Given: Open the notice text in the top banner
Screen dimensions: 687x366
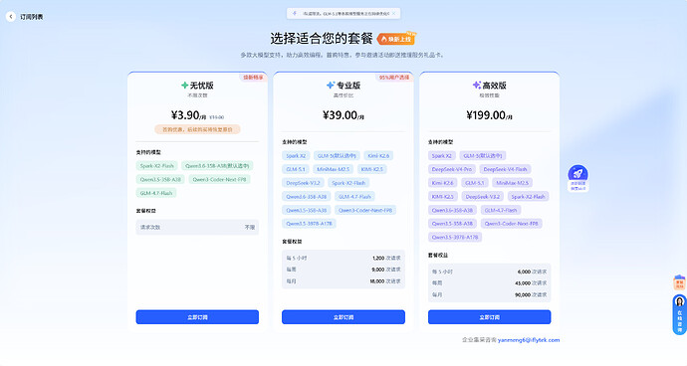Looking at the screenshot, I should point(345,14).
